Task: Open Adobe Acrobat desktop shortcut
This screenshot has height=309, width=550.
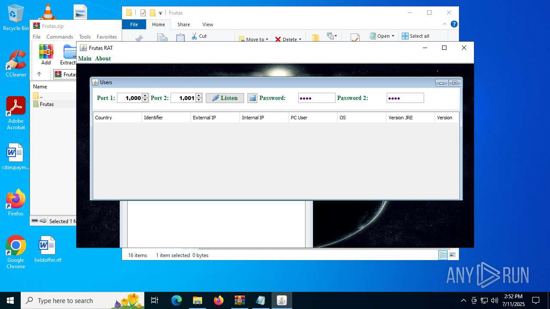Action: coord(16,113)
